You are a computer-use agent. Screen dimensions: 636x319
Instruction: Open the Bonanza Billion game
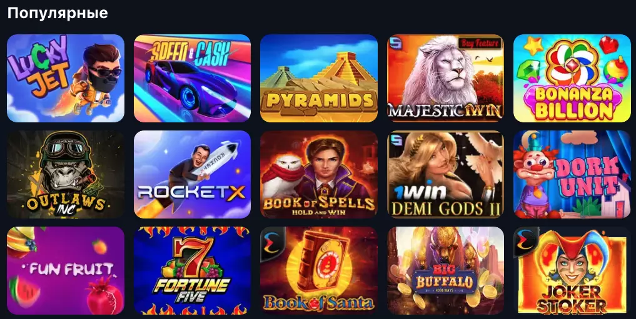click(572, 78)
